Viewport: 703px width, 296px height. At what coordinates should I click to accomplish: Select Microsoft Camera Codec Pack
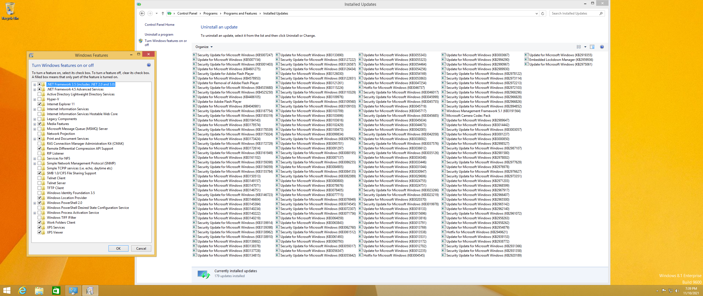[x=466, y=116]
